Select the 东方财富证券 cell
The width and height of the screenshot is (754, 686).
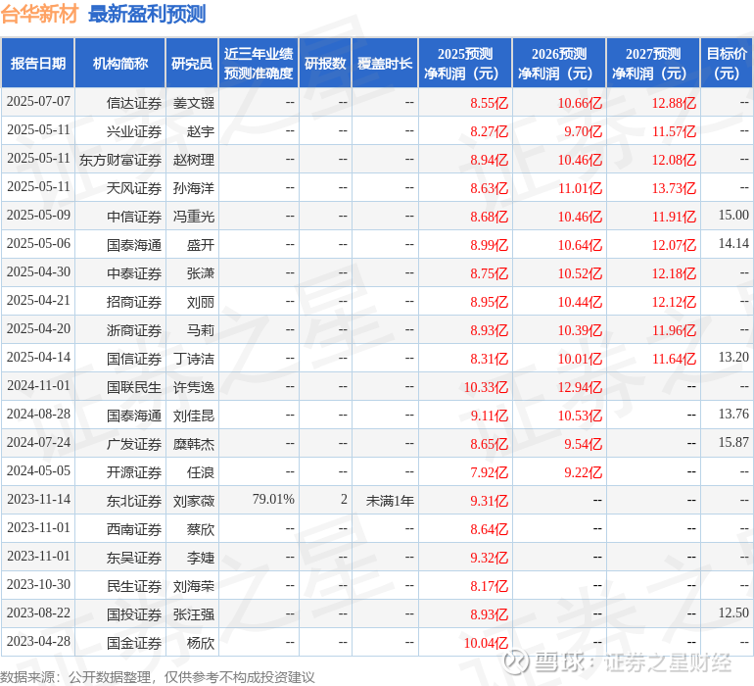tap(120, 160)
